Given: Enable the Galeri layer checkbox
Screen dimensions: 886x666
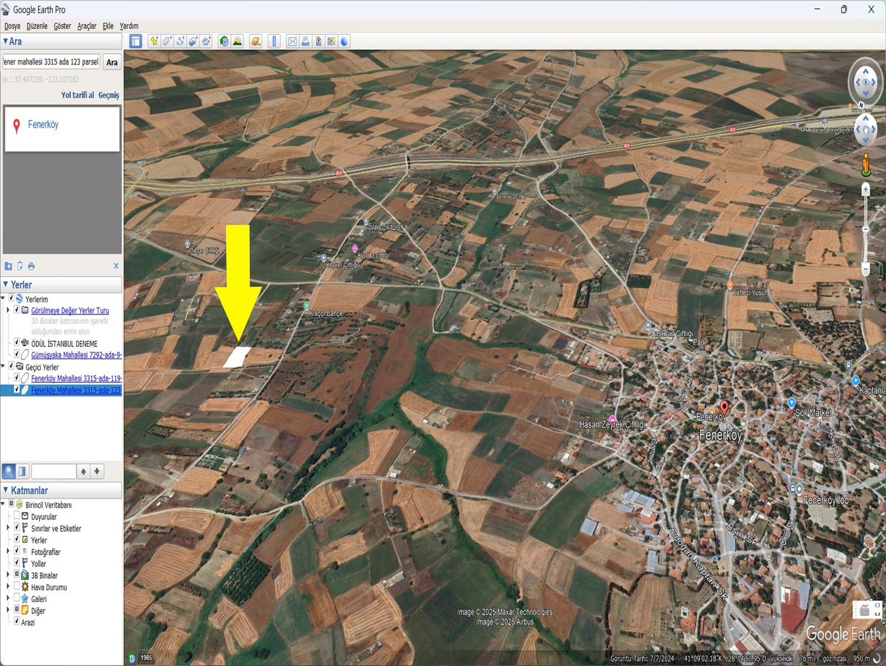Looking at the screenshot, I should click(x=17, y=598).
